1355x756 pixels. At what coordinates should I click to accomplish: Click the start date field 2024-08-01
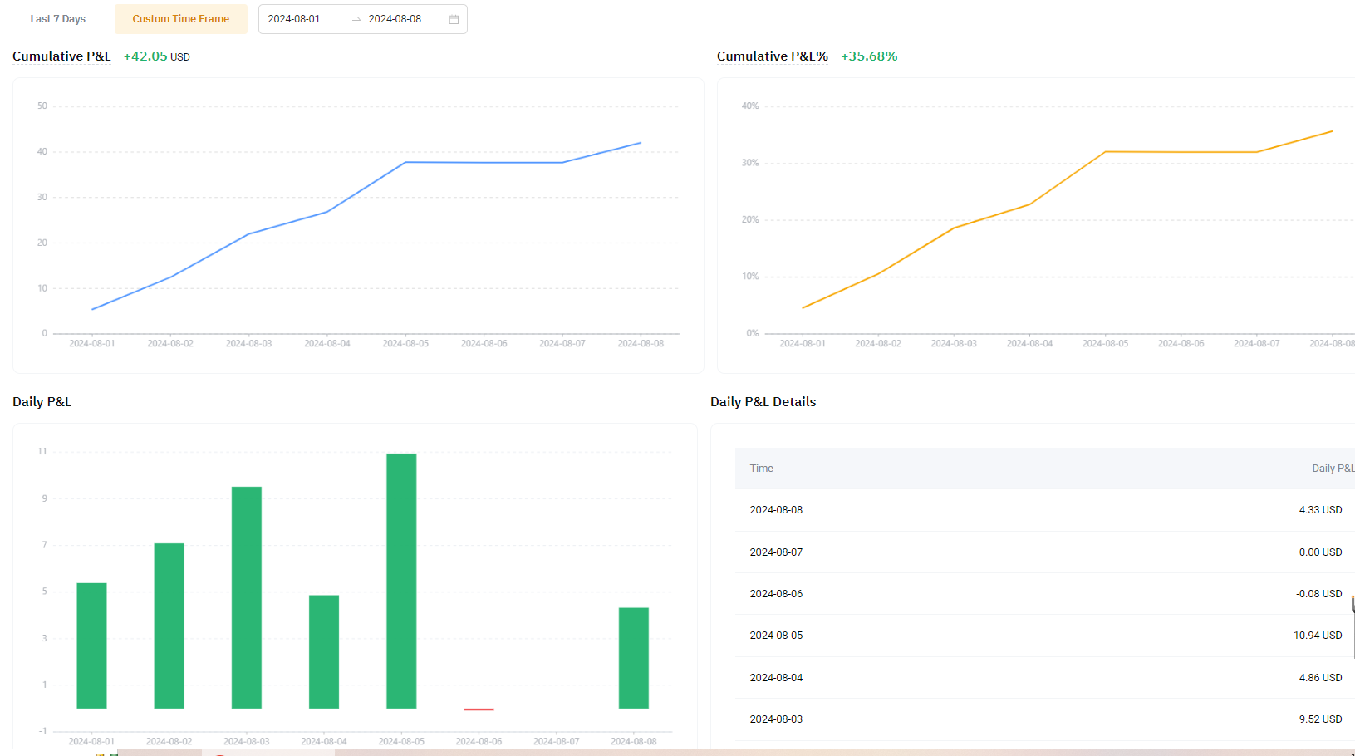pos(294,19)
